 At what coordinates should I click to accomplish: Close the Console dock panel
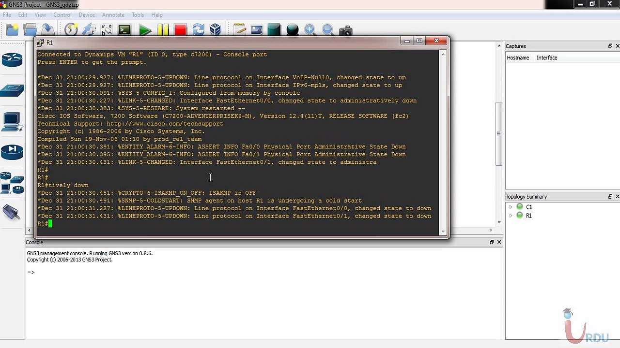499,242
